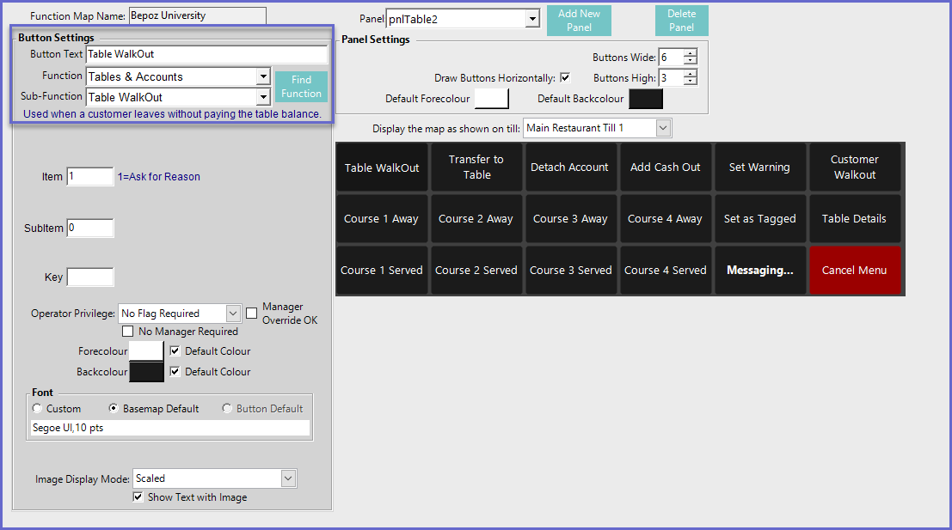Increase Buttons Wide with the up arrow

click(691, 53)
